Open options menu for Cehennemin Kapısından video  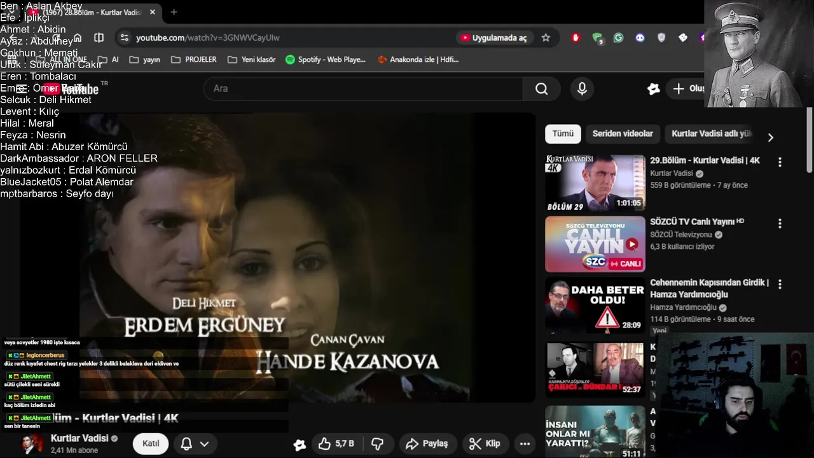point(780,284)
